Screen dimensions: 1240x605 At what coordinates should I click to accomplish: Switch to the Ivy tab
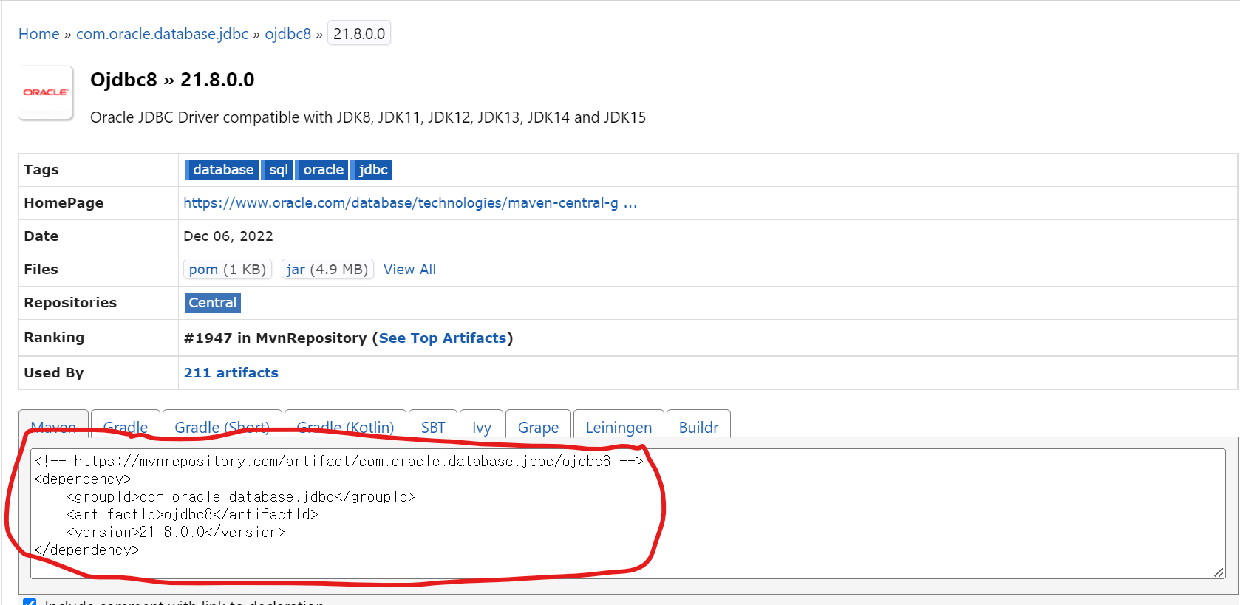click(x=482, y=424)
